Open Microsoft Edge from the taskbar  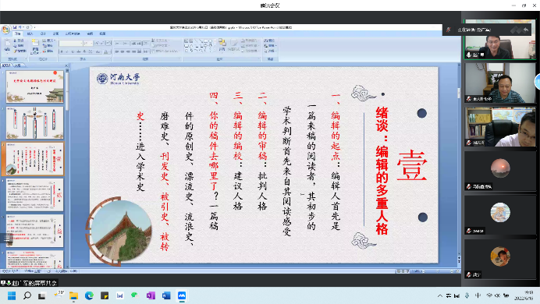[89, 295]
